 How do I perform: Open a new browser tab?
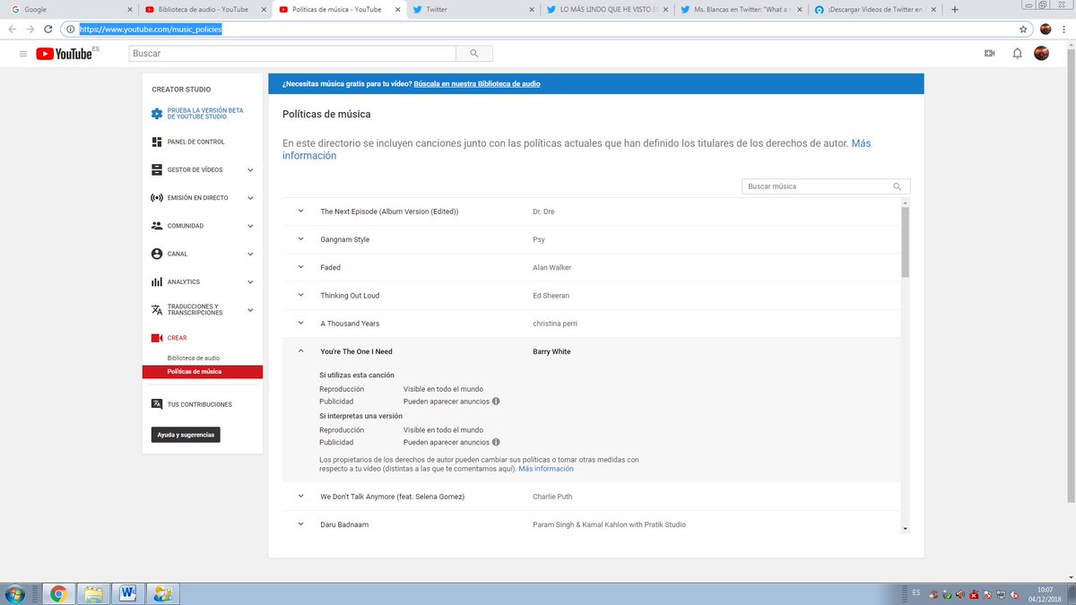pyautogui.click(x=954, y=10)
